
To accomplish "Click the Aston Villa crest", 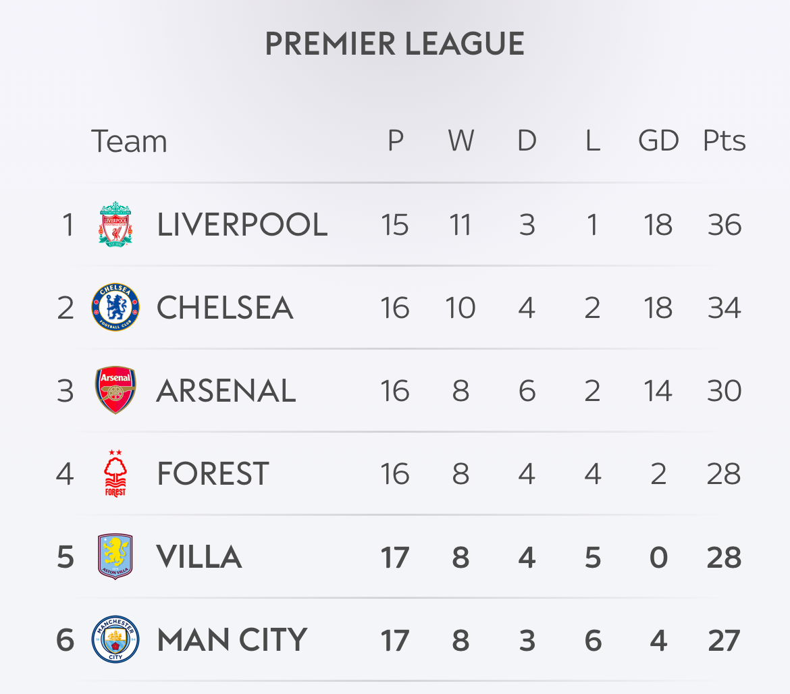I will pos(115,557).
